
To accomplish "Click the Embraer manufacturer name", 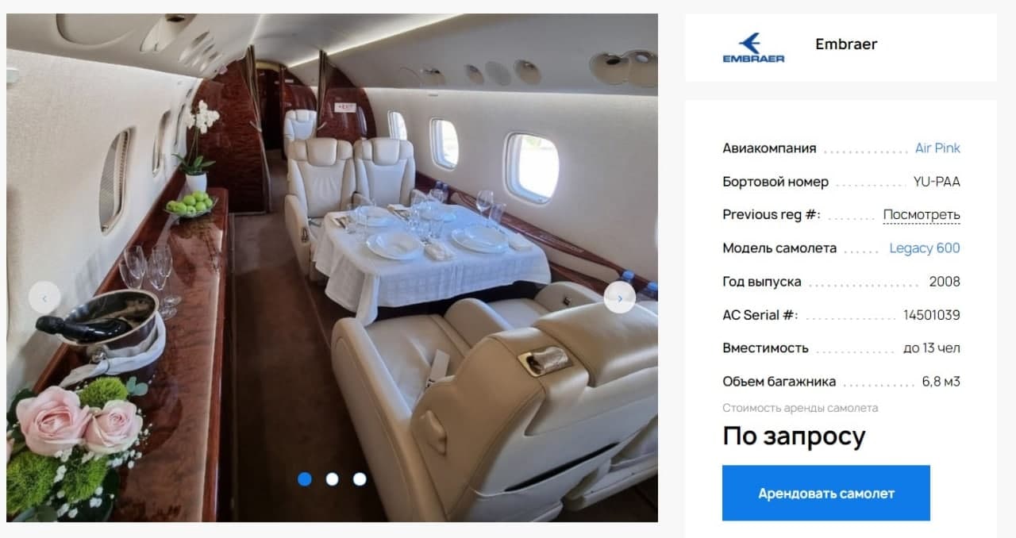I will [846, 44].
